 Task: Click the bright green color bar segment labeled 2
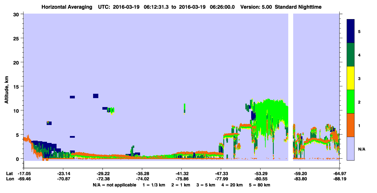pyautogui.click(x=351, y=102)
